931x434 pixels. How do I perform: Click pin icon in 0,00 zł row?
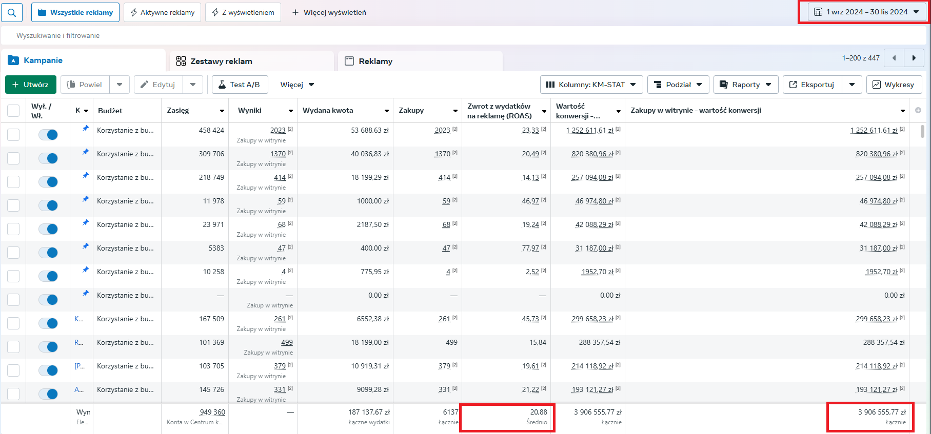coord(86,293)
